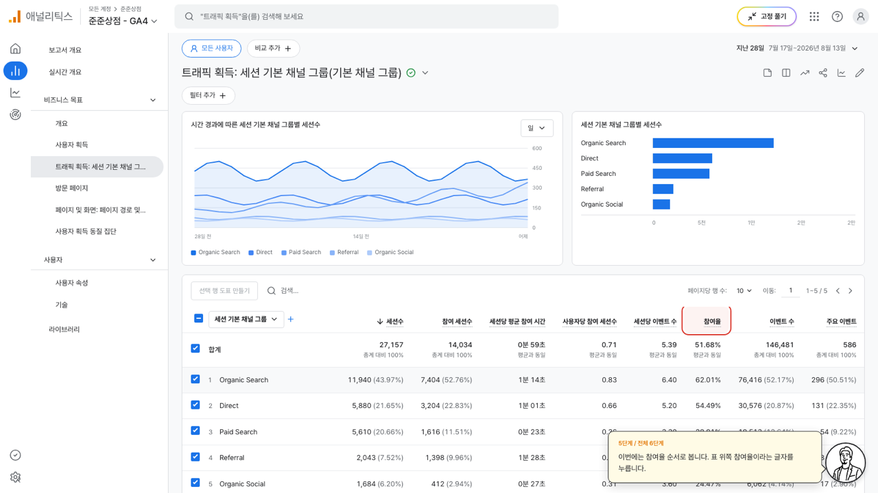Click the share report icon
The image size is (878, 493).
(823, 73)
